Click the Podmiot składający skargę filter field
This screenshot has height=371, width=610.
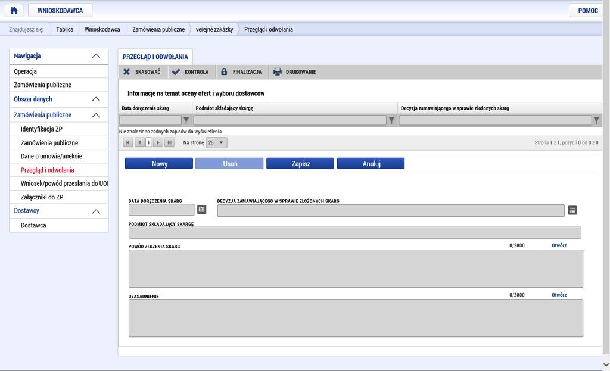tap(290, 120)
